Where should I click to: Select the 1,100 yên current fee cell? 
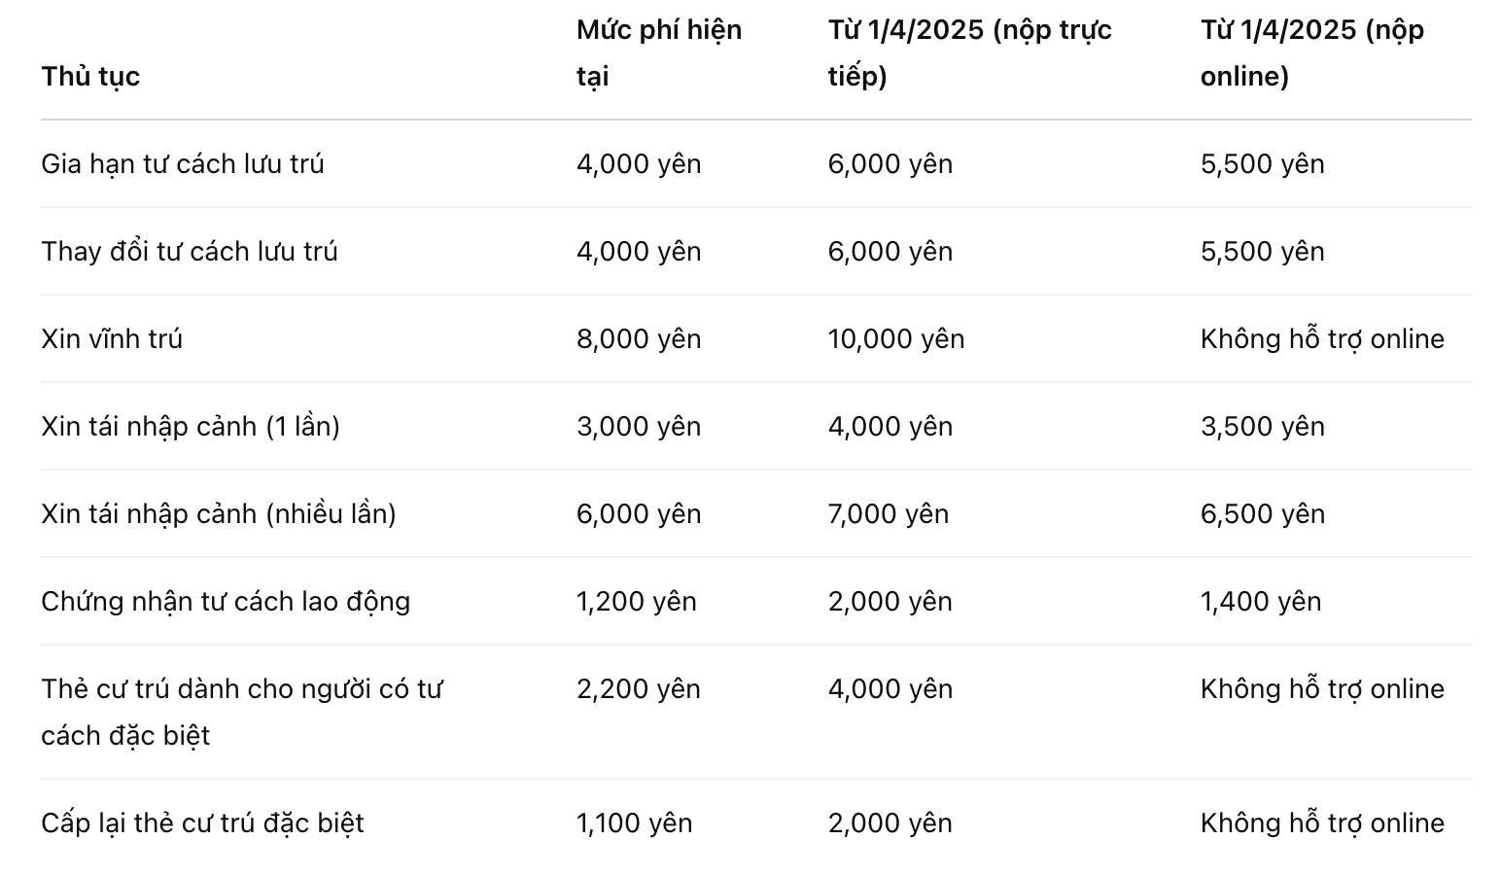click(x=635, y=822)
